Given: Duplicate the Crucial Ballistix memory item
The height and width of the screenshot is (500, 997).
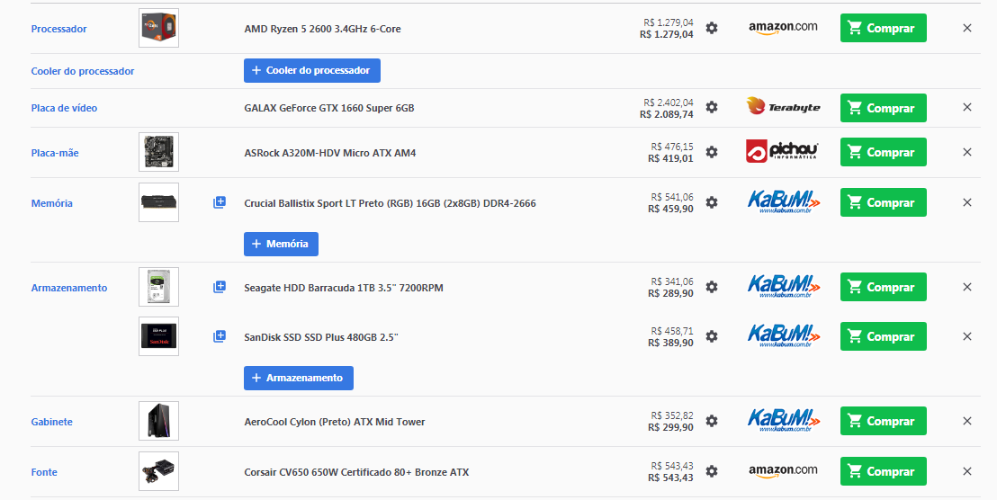Looking at the screenshot, I should [219, 202].
